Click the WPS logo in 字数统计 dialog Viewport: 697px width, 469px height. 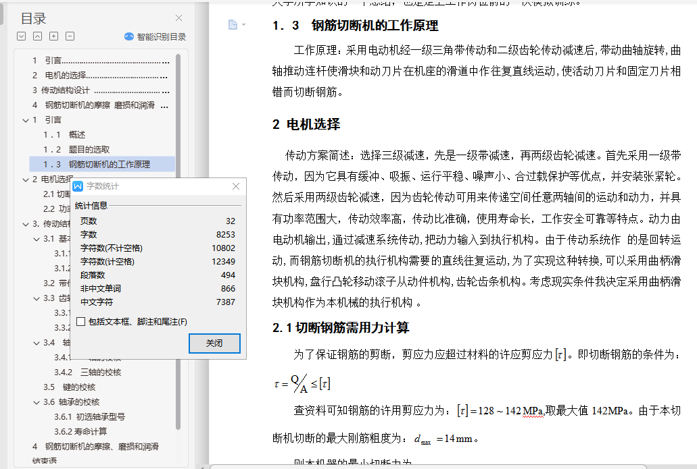tap(78, 186)
